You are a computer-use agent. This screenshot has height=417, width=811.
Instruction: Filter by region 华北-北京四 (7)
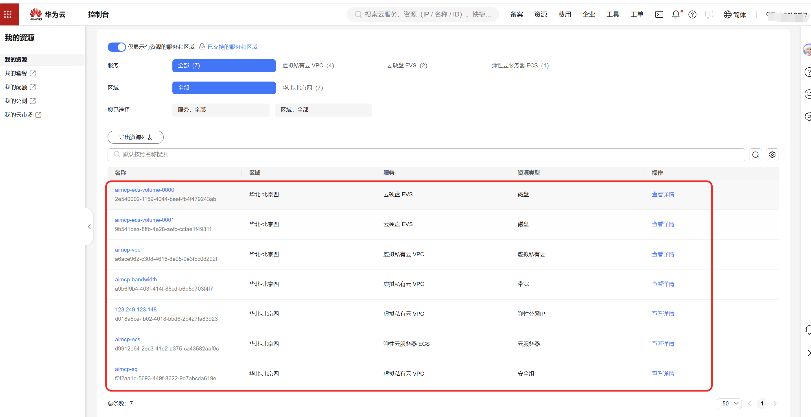coord(303,88)
